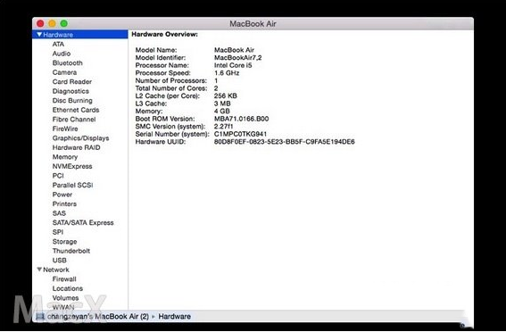The width and height of the screenshot is (506, 332).
Task: Open the SATA/SATA Express section
Action: [x=83, y=222]
